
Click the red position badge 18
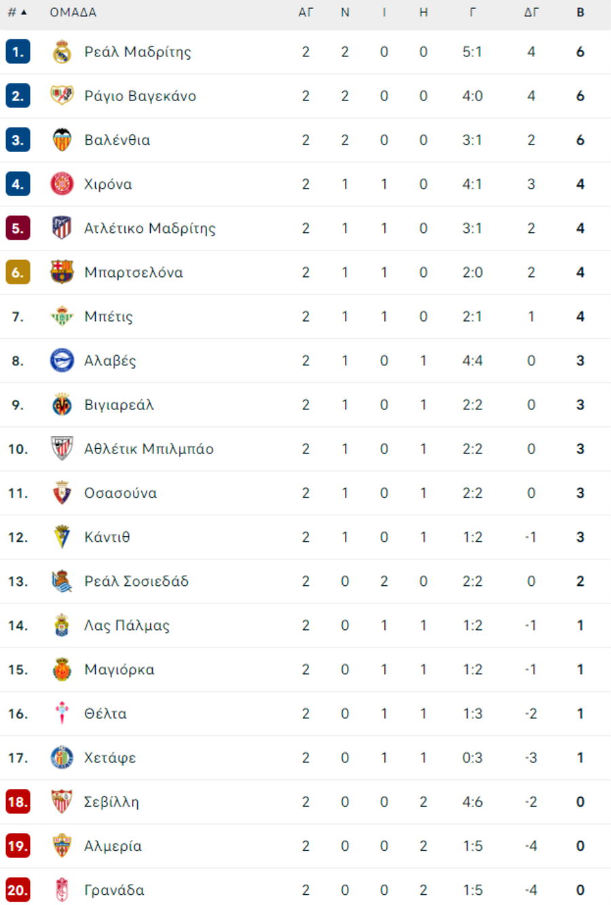point(18,802)
